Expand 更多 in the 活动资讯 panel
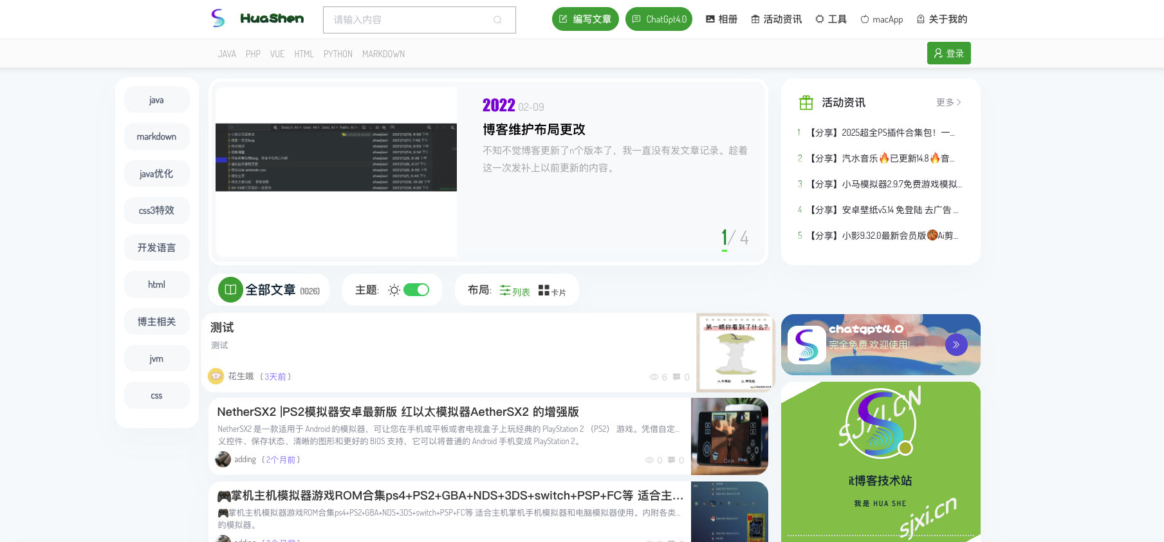This screenshot has width=1164, height=542. coord(948,102)
